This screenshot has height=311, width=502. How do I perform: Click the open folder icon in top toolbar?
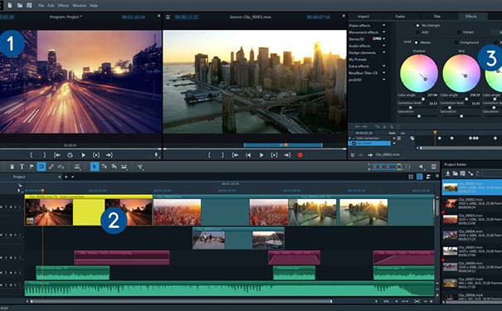tap(20, 6)
